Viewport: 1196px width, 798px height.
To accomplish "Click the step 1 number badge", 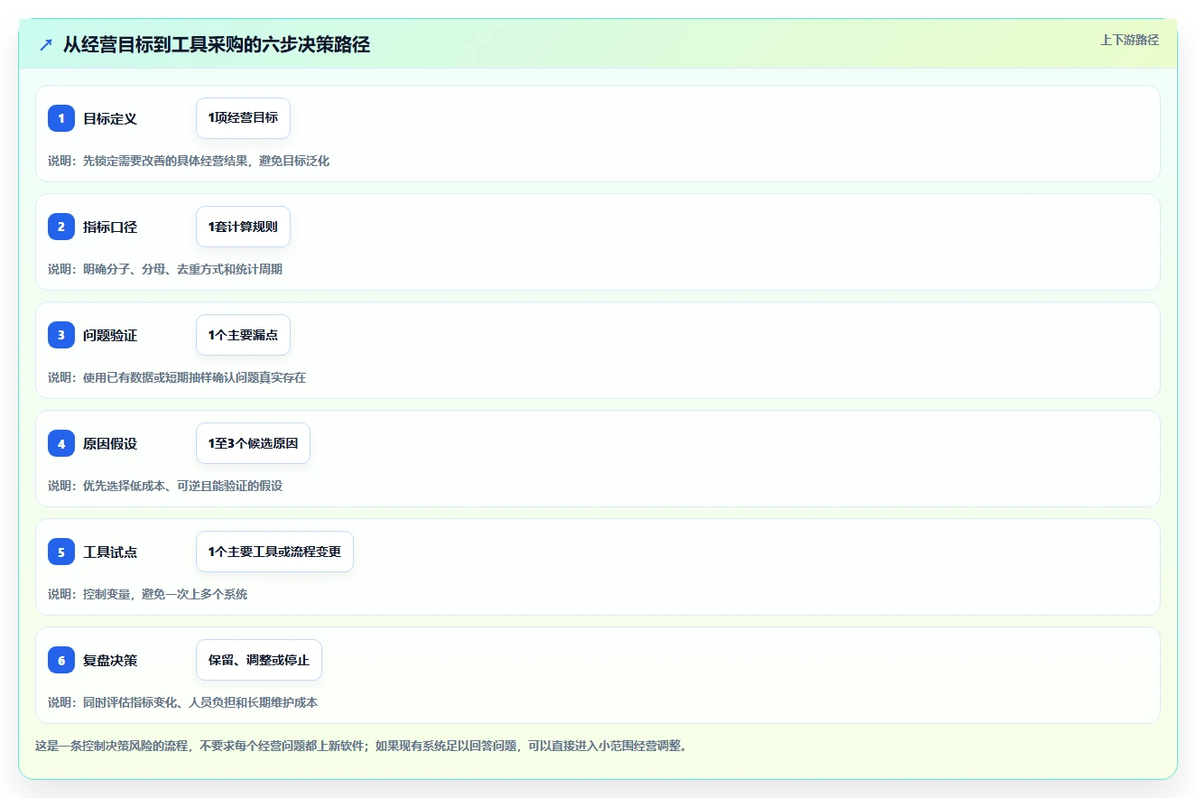I will point(61,118).
